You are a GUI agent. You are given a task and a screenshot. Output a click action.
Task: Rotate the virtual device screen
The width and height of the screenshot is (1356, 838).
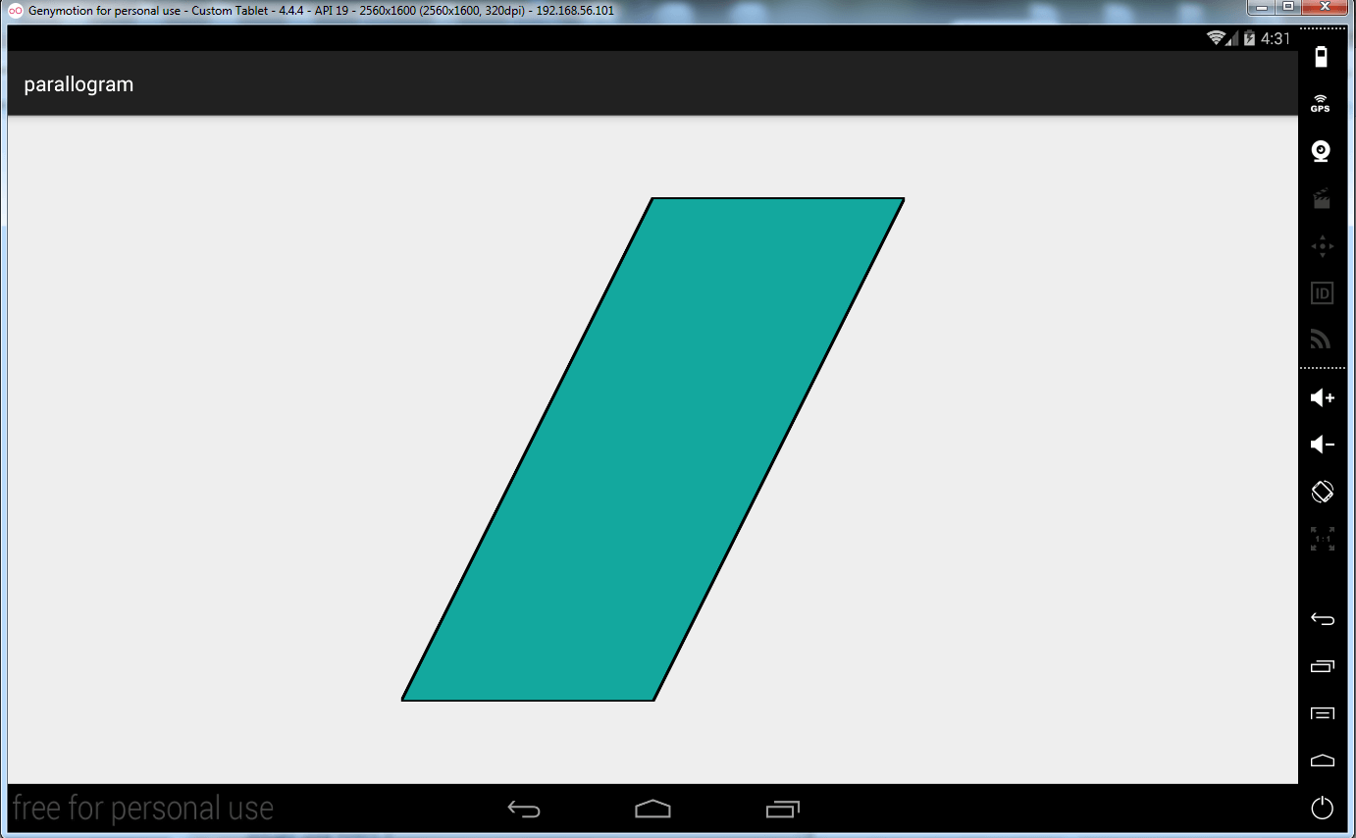[1322, 492]
